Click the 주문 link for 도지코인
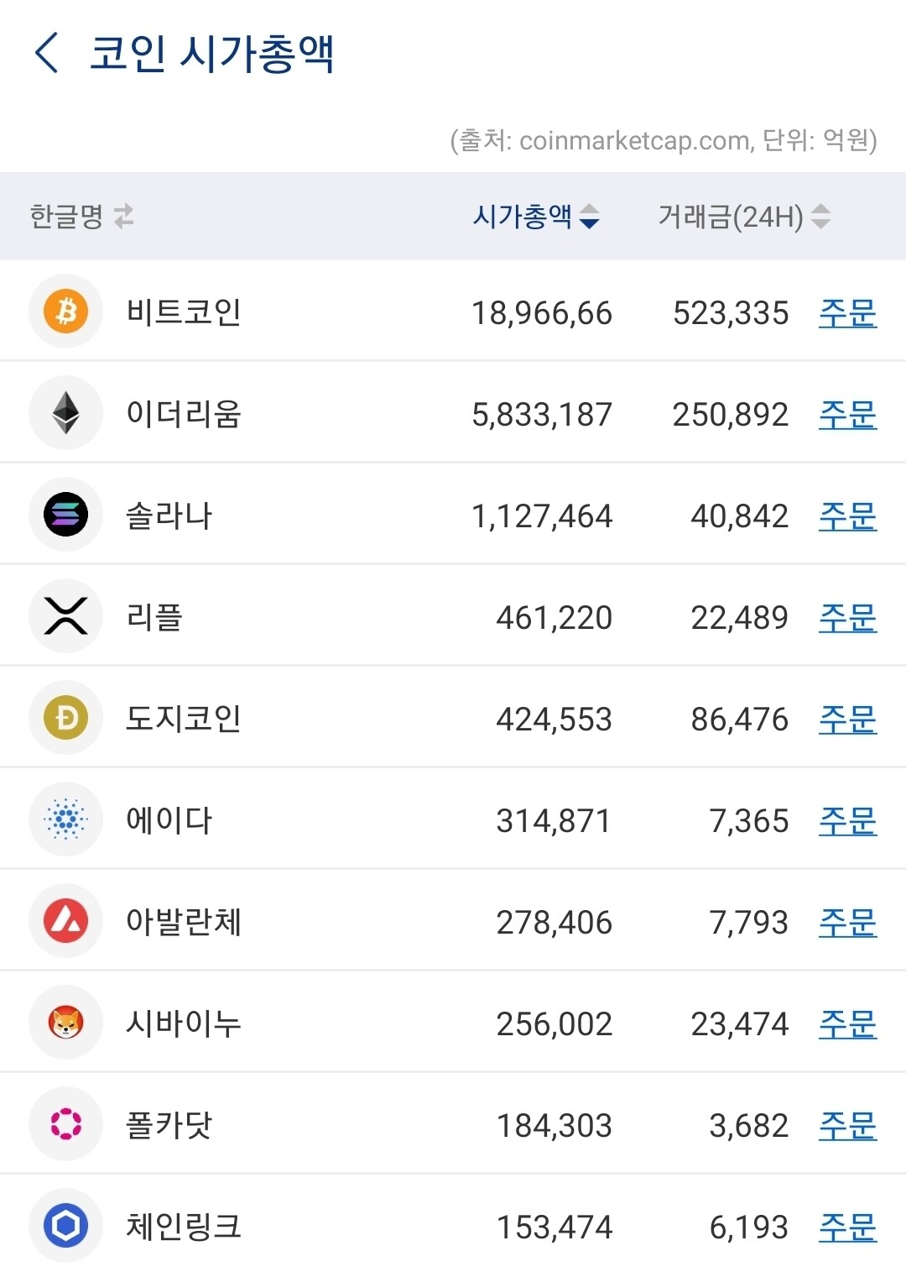Screen dimensions: 906x1272 pyautogui.click(x=847, y=719)
